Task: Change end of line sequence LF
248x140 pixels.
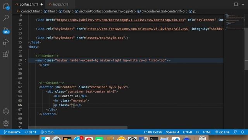Action: tap(197, 132)
